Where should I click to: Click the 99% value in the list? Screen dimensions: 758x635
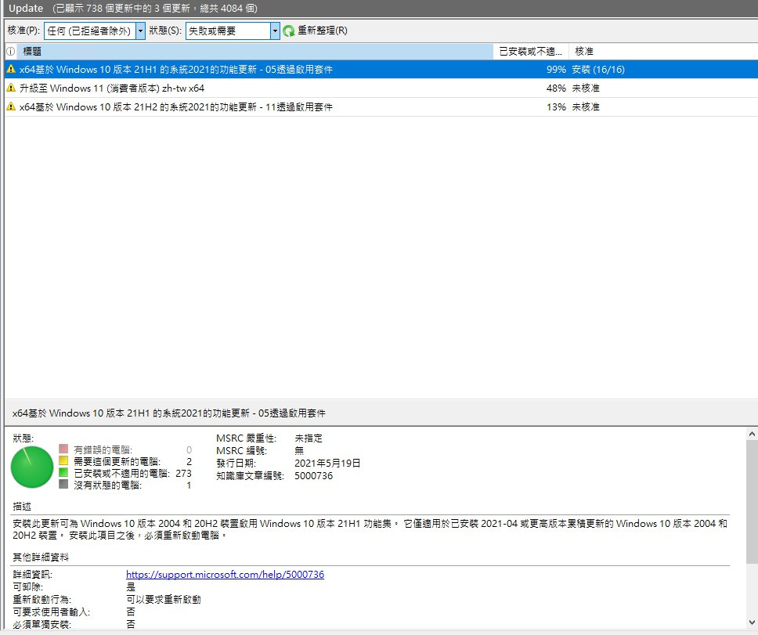point(556,70)
